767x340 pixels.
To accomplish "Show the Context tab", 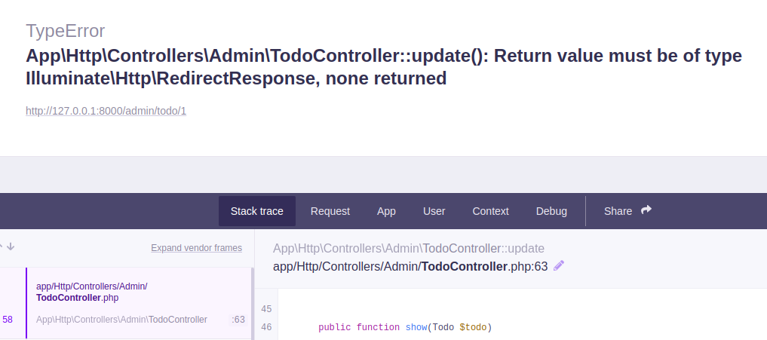I will tap(490, 211).
